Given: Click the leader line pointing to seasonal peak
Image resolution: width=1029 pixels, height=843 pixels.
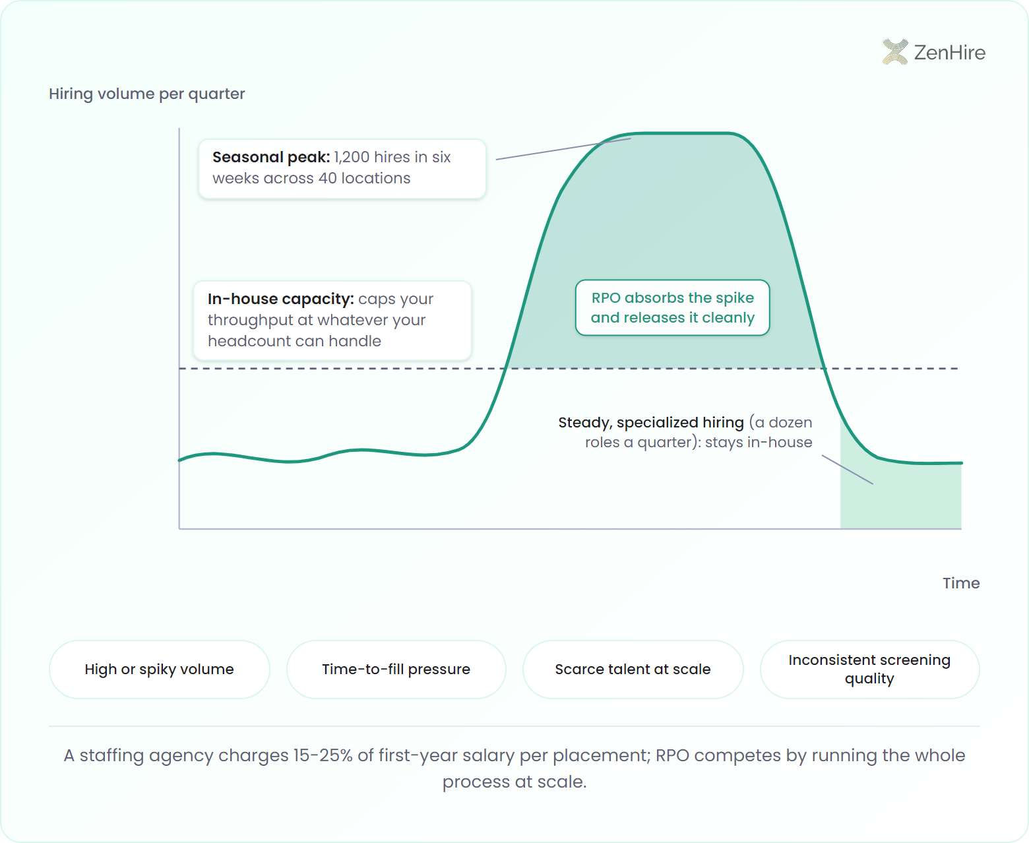Looking at the screenshot, I should click(x=563, y=149).
